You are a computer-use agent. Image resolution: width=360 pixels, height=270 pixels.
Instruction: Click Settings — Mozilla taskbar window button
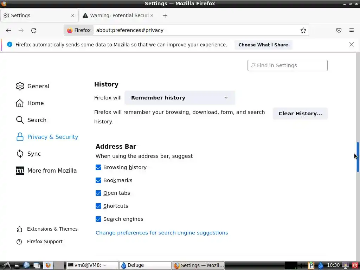tap(199, 265)
